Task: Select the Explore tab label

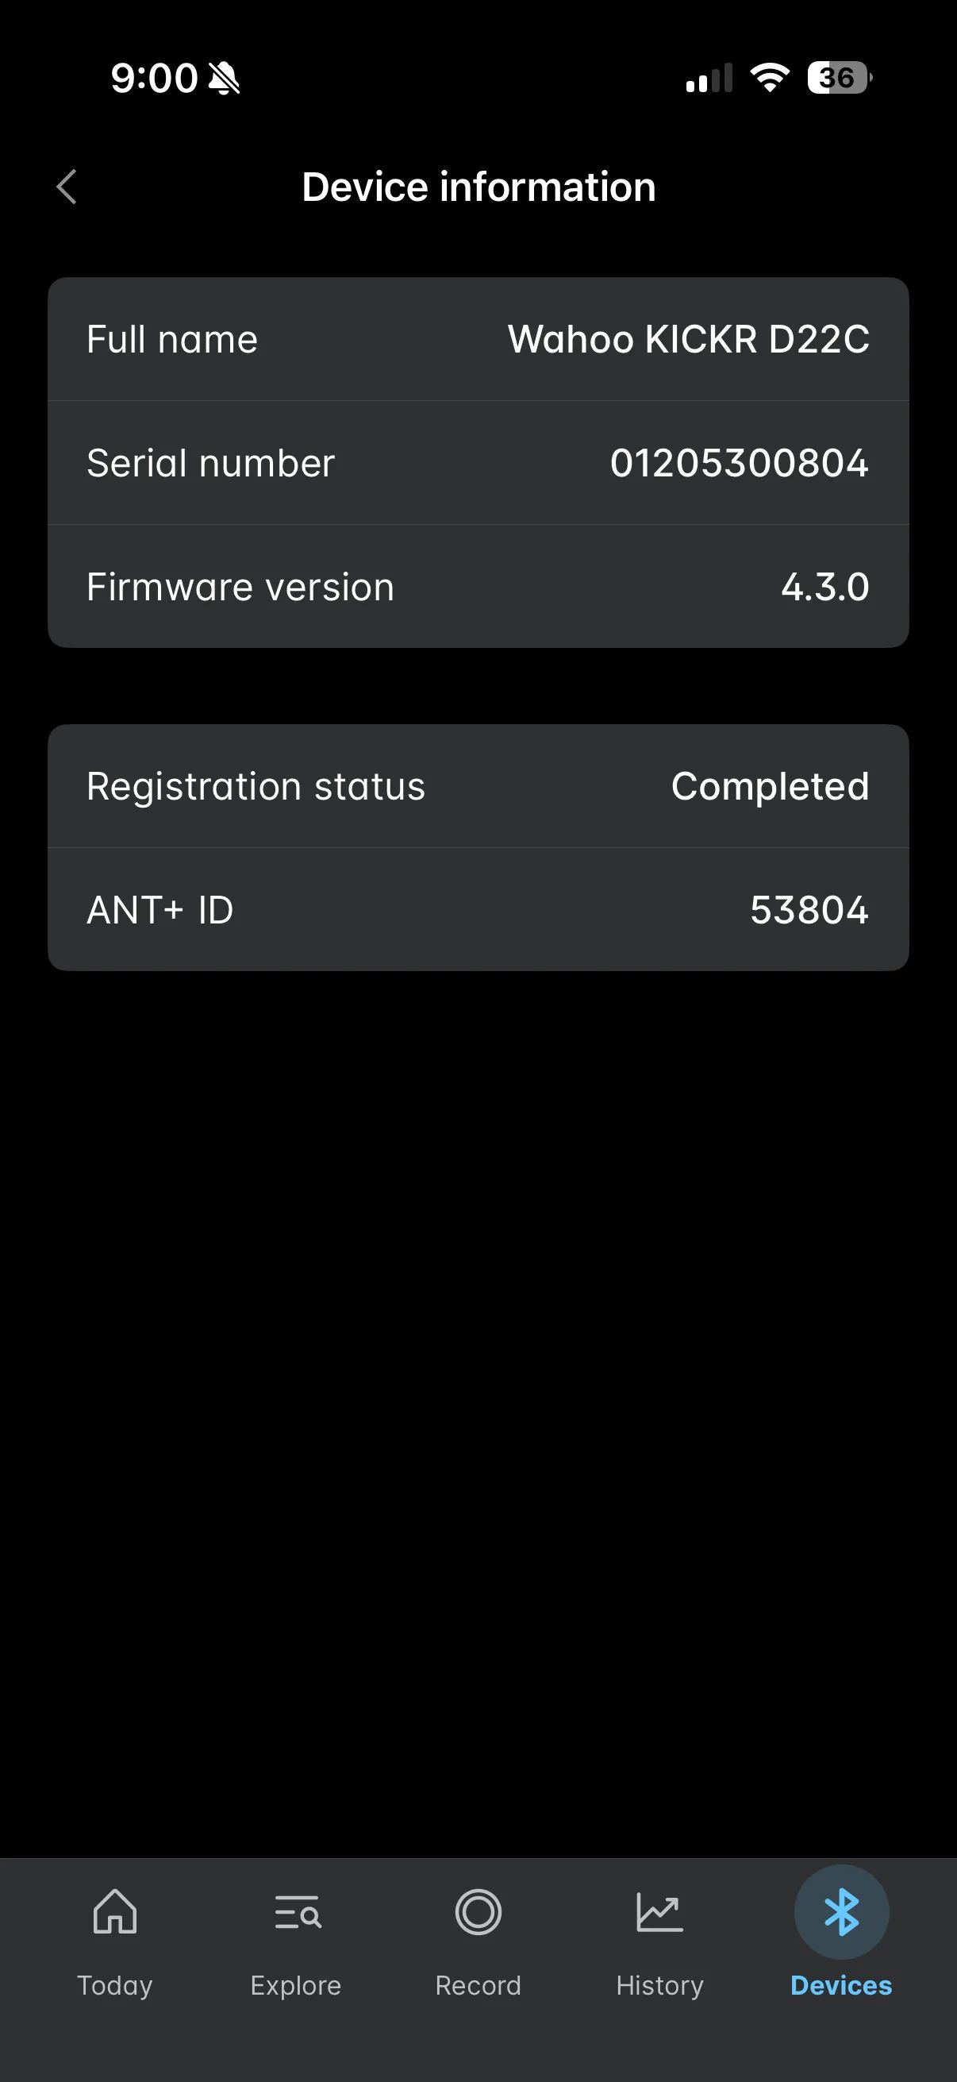Action: click(x=297, y=1985)
